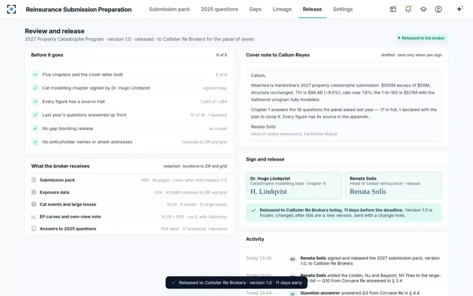Click the '1,284 of 1,284' source trail count
The width and height of the screenshot is (473, 296).
(214, 102)
